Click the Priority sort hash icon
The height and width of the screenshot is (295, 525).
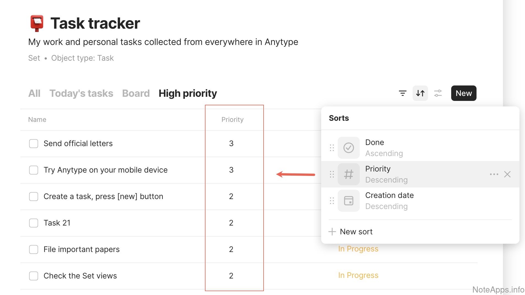click(348, 174)
